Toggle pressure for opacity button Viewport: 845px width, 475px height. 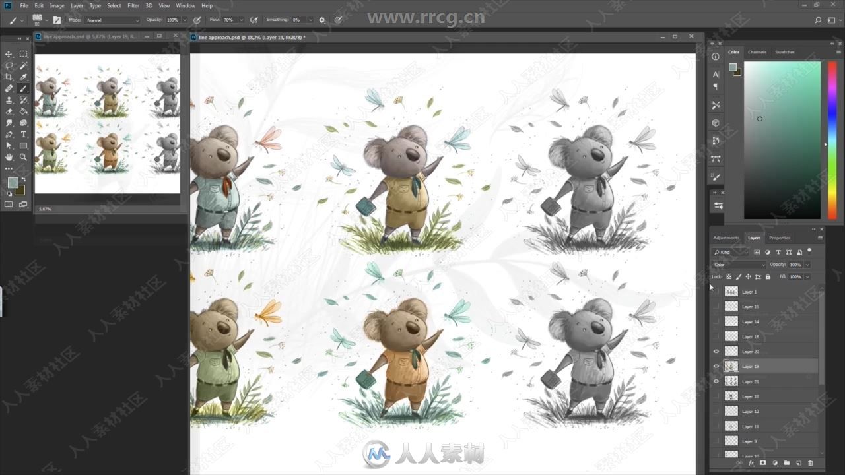click(197, 20)
